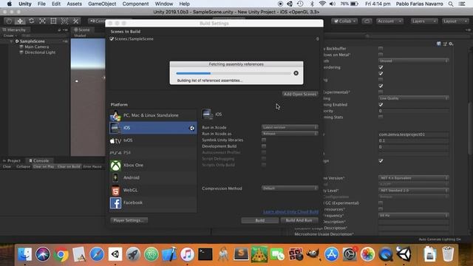This screenshot has width=473, height=266.
Task: Open the Layout dropdown
Action: coord(455,21)
